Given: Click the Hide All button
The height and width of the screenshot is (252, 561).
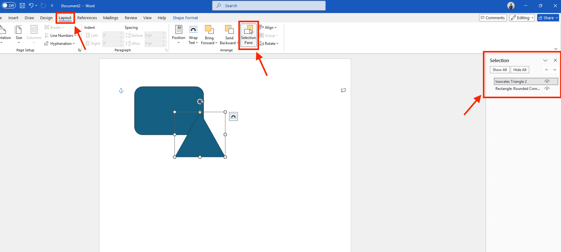Looking at the screenshot, I should click(520, 70).
